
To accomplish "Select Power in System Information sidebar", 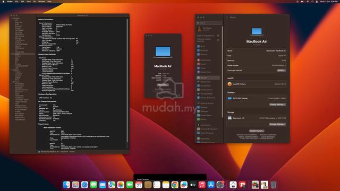I will pyautogui.click(x=23, y=54).
